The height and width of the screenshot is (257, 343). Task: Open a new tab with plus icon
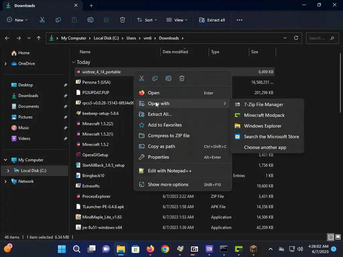[x=91, y=6]
